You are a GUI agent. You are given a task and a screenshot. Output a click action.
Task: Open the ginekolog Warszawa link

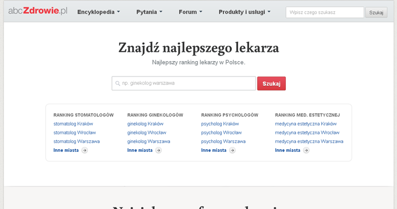pos(148,141)
